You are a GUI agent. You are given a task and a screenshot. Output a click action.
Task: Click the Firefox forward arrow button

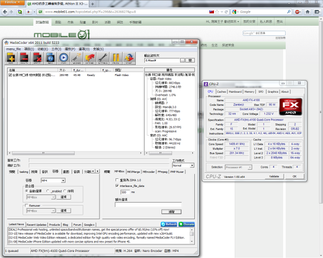[x=11, y=12]
